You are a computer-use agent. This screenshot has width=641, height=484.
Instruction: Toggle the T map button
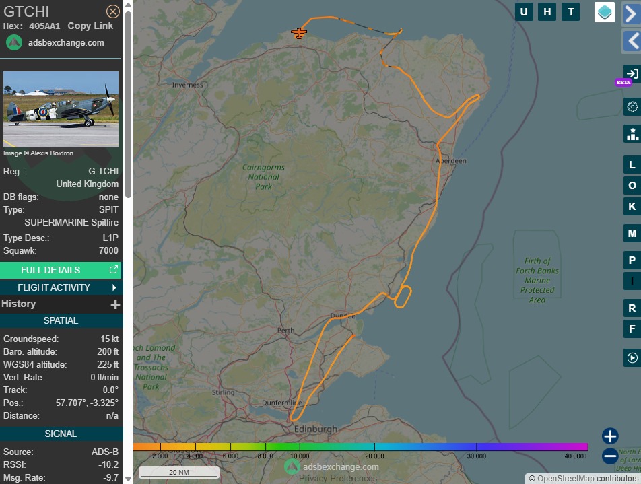coord(571,12)
